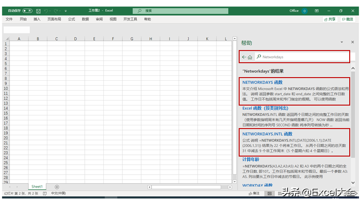This screenshot has height=203, width=361.
Task: Click next sheet navigation arrow
Action: 17,187
